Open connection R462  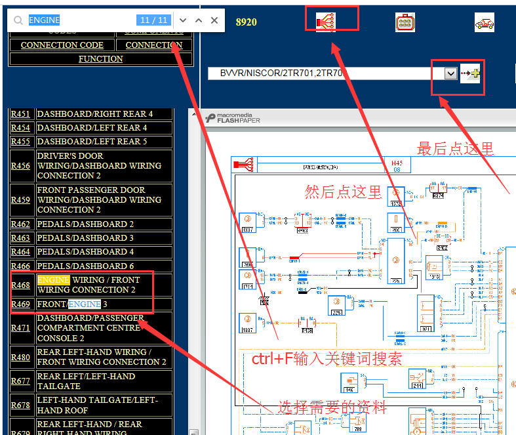pos(20,224)
